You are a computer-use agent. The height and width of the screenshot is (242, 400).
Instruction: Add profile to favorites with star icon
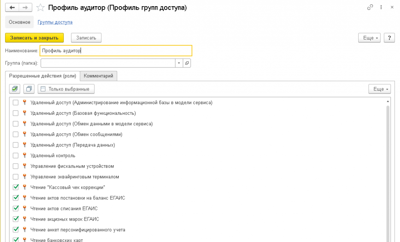(40, 7)
